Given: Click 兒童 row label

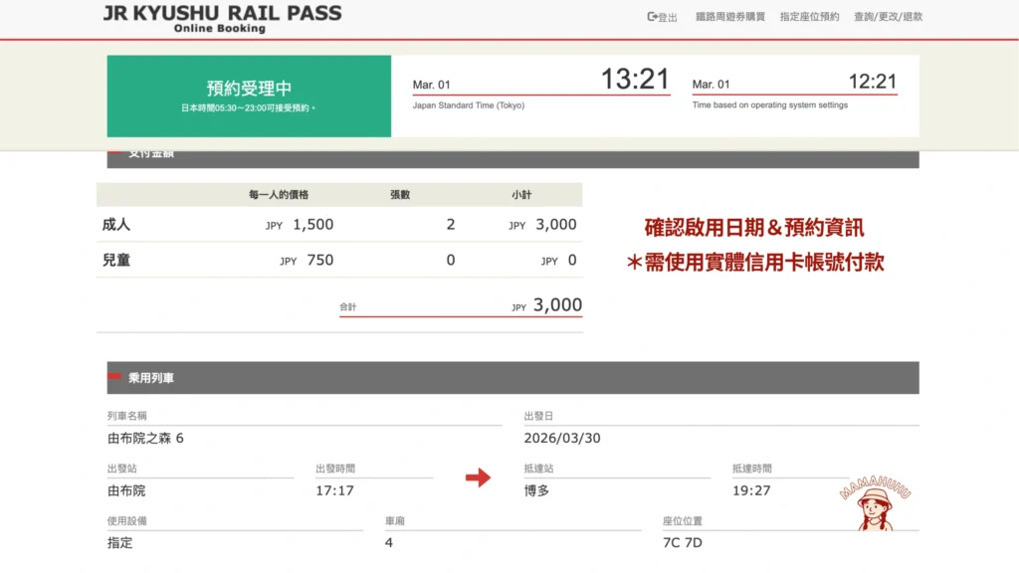Looking at the screenshot, I should coord(116,261).
